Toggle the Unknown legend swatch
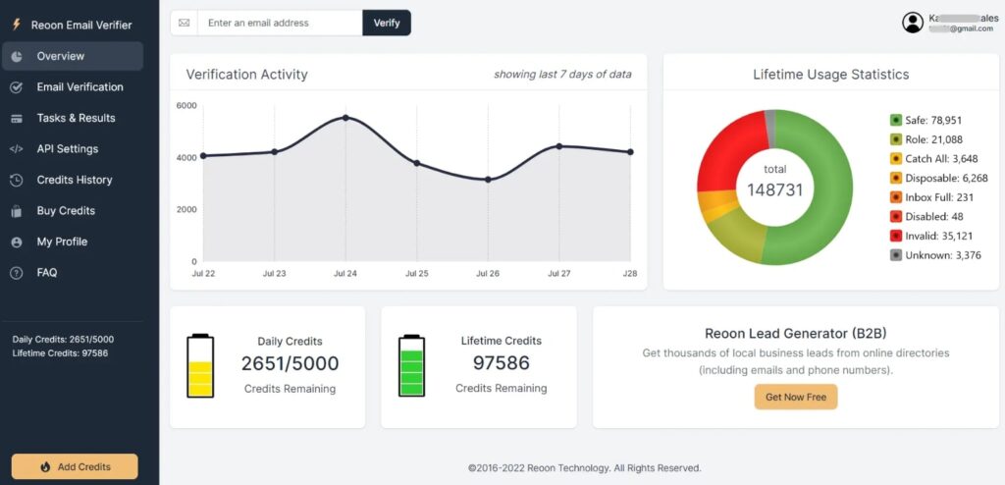This screenshot has width=1005, height=485. 895,254
